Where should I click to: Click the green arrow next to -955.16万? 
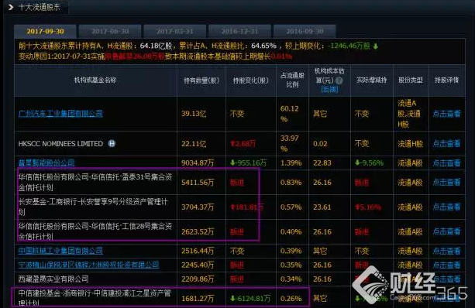232,163
